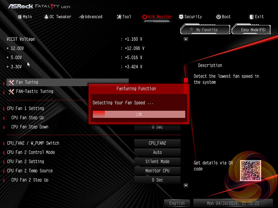278x208 pixels.
Task: Select CPU Fan Step Down option
Action: coord(30,127)
